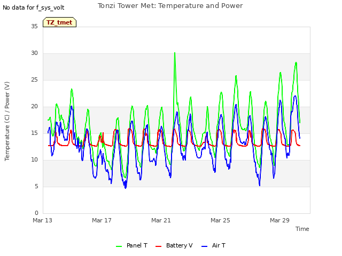Click the 20 y-axis tick label
The image size is (342, 256).
click(x=34, y=107)
